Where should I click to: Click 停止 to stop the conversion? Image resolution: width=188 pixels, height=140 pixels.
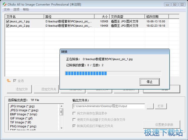[150, 82]
